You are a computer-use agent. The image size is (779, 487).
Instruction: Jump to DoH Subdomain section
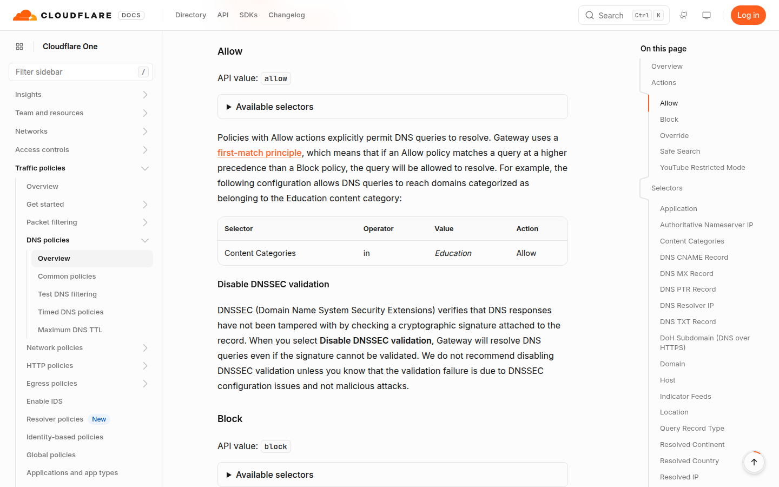pos(705,343)
